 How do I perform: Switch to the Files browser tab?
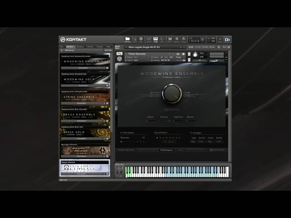click(x=62, y=46)
